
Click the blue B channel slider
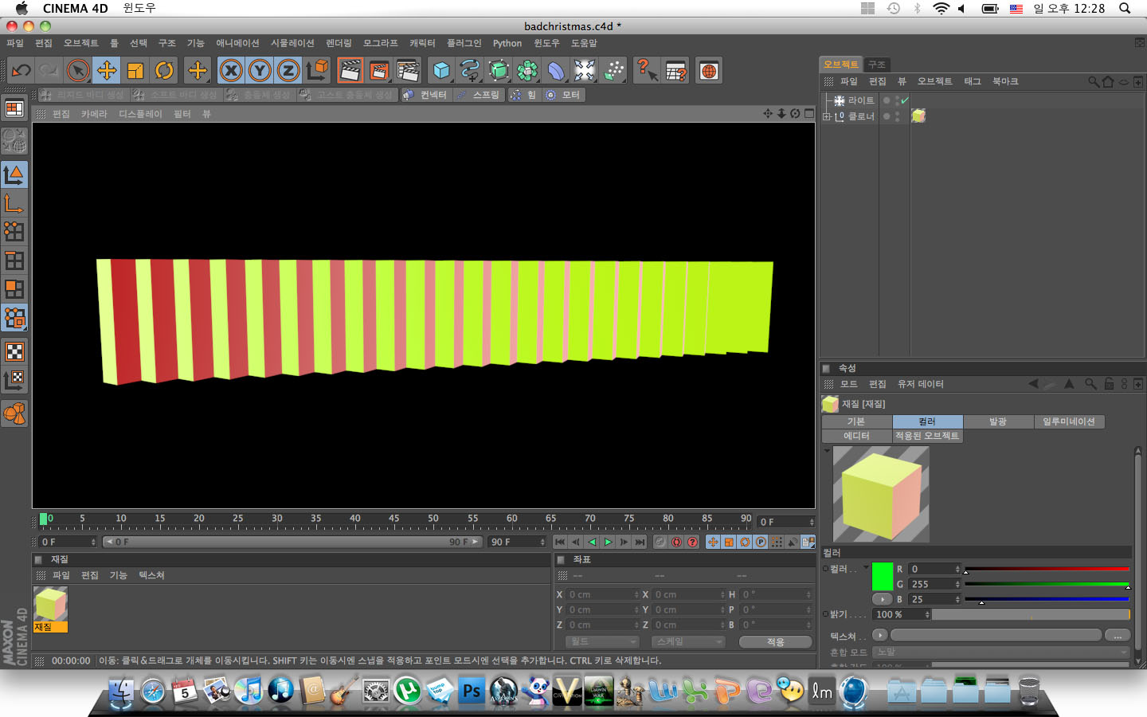1047,598
